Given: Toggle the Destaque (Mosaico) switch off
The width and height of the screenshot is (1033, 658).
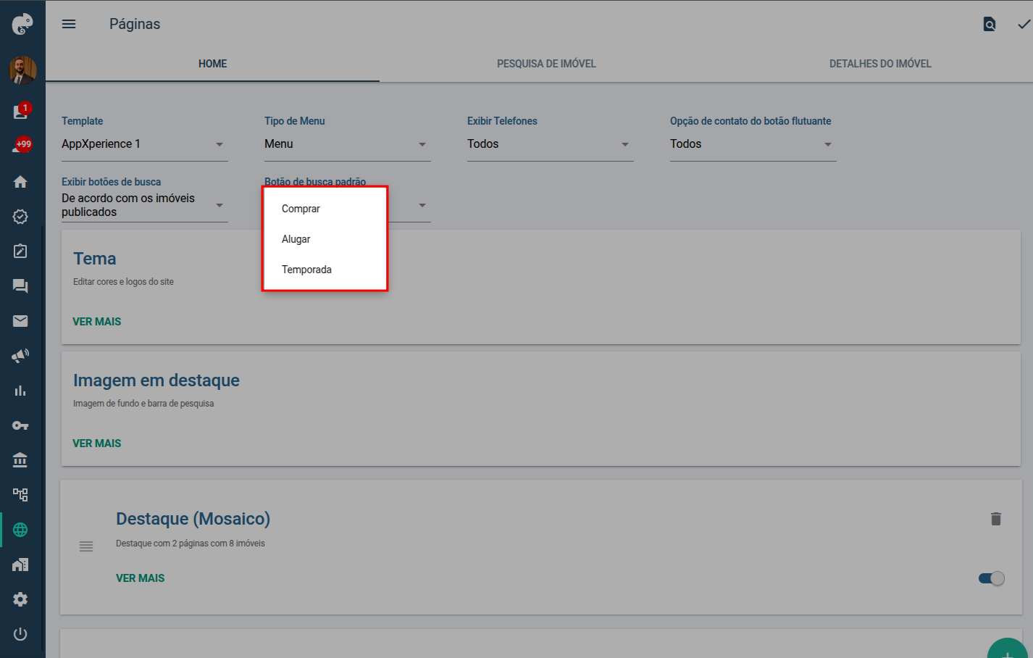Looking at the screenshot, I should (x=991, y=578).
